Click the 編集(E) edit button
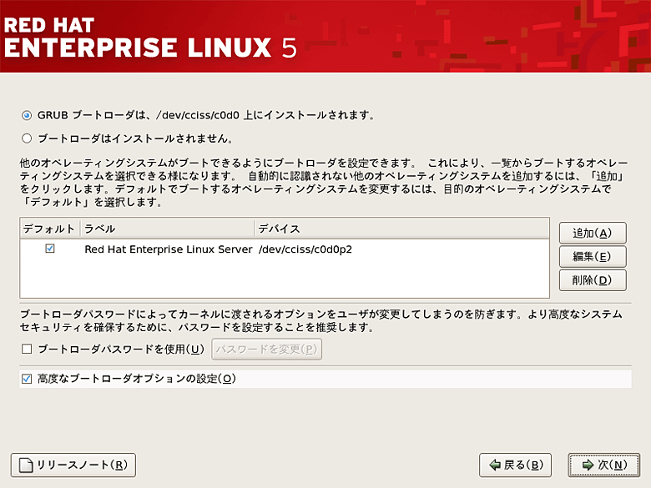Image resolution: width=651 pixels, height=488 pixels. coord(593,256)
